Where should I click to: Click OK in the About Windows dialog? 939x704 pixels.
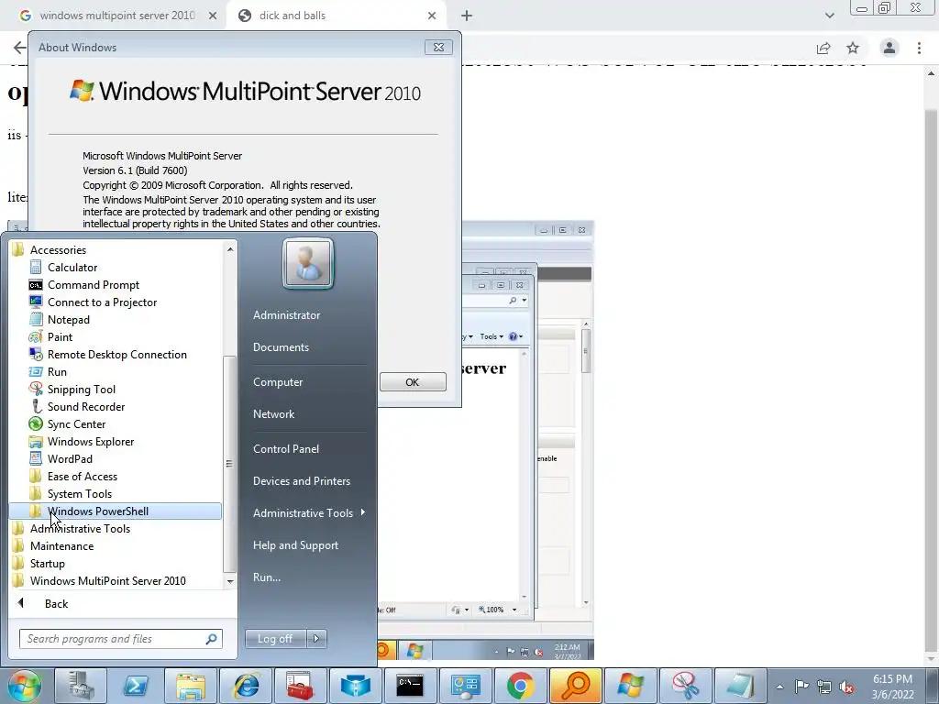tap(413, 382)
